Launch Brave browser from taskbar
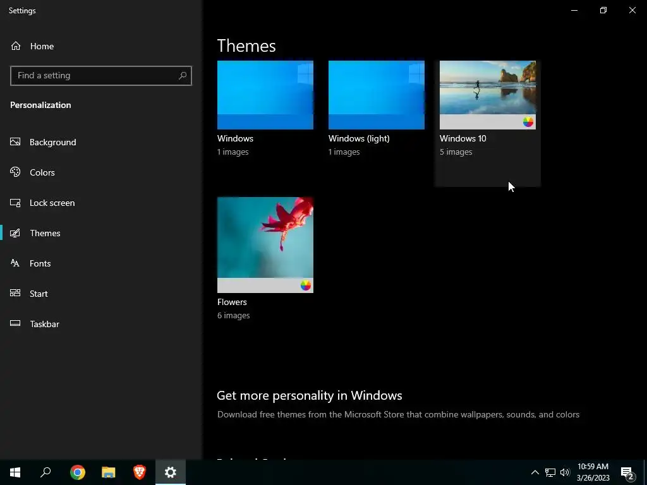 coord(140,472)
